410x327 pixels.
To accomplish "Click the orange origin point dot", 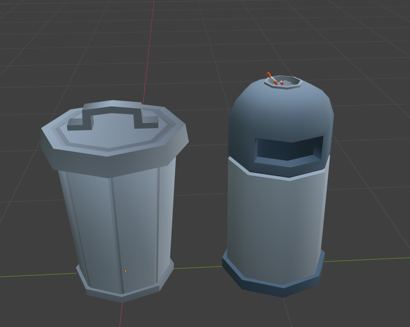I will click(x=125, y=271).
